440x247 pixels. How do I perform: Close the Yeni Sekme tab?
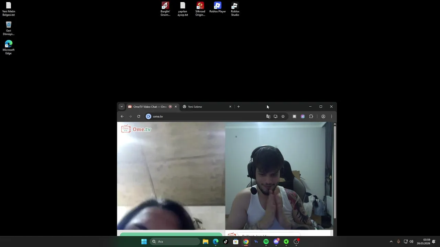230,107
